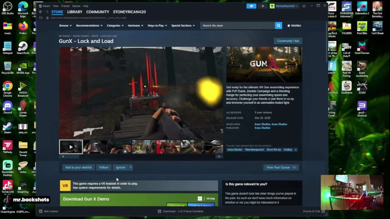This screenshot has height=219, width=390.
Task: Select the Pool Blitz desktop icon
Action: pos(362,28)
